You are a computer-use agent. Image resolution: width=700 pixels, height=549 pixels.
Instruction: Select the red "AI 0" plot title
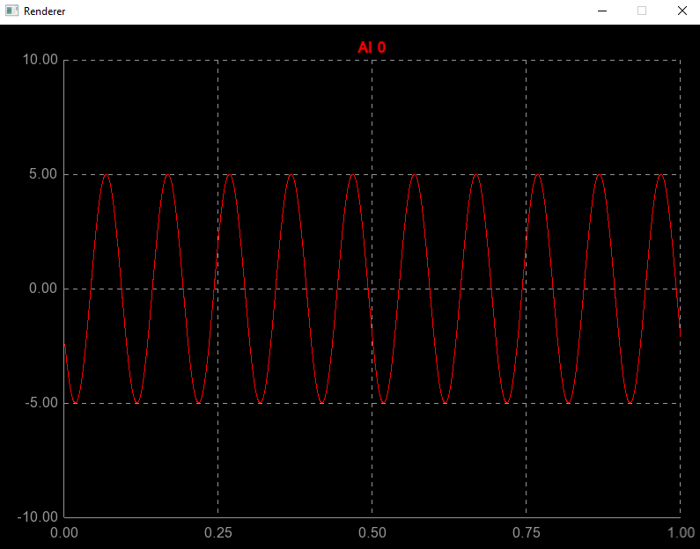(372, 48)
